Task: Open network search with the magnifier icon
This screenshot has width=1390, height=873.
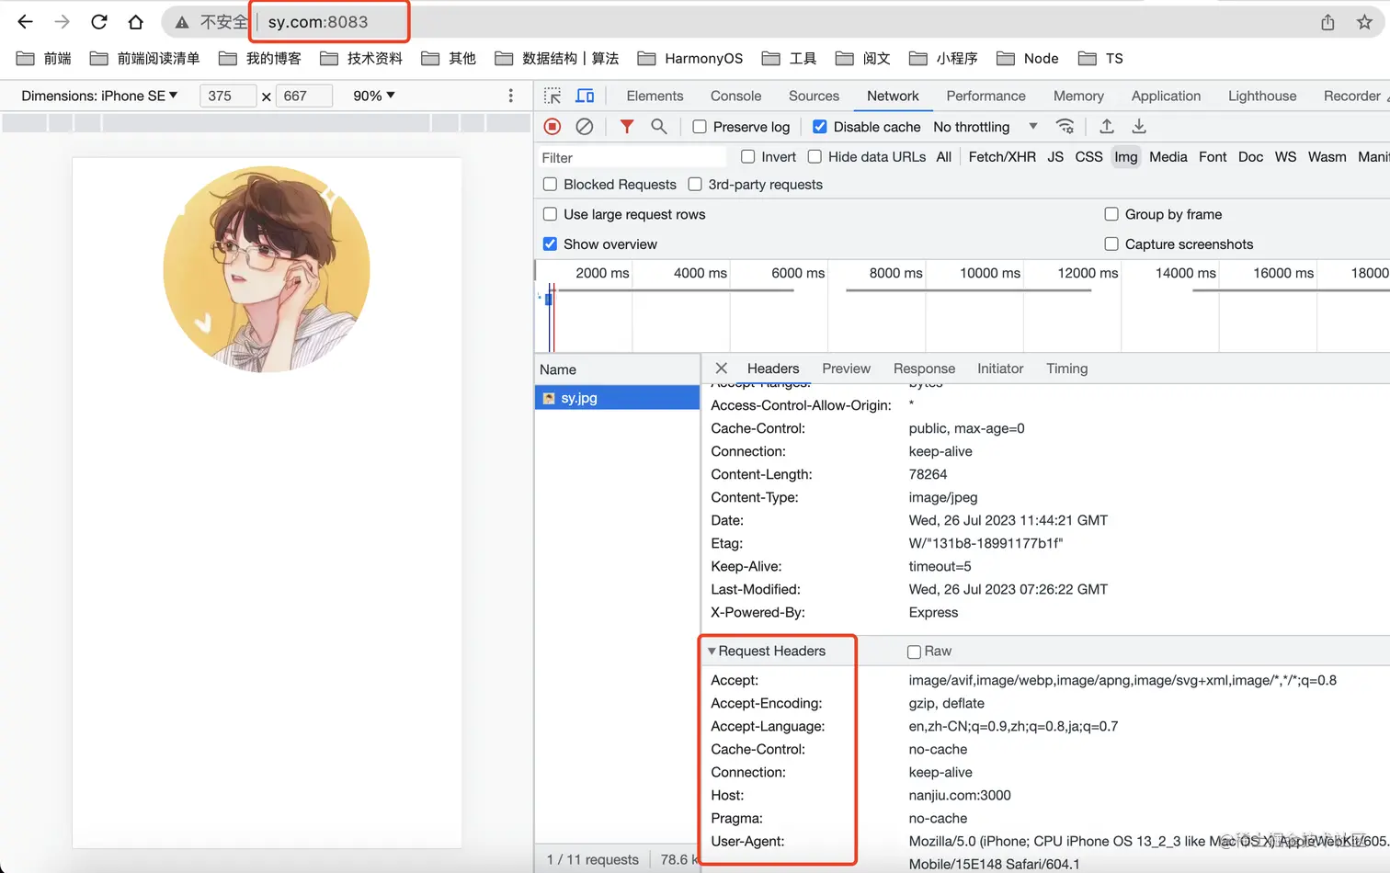Action: click(x=659, y=127)
